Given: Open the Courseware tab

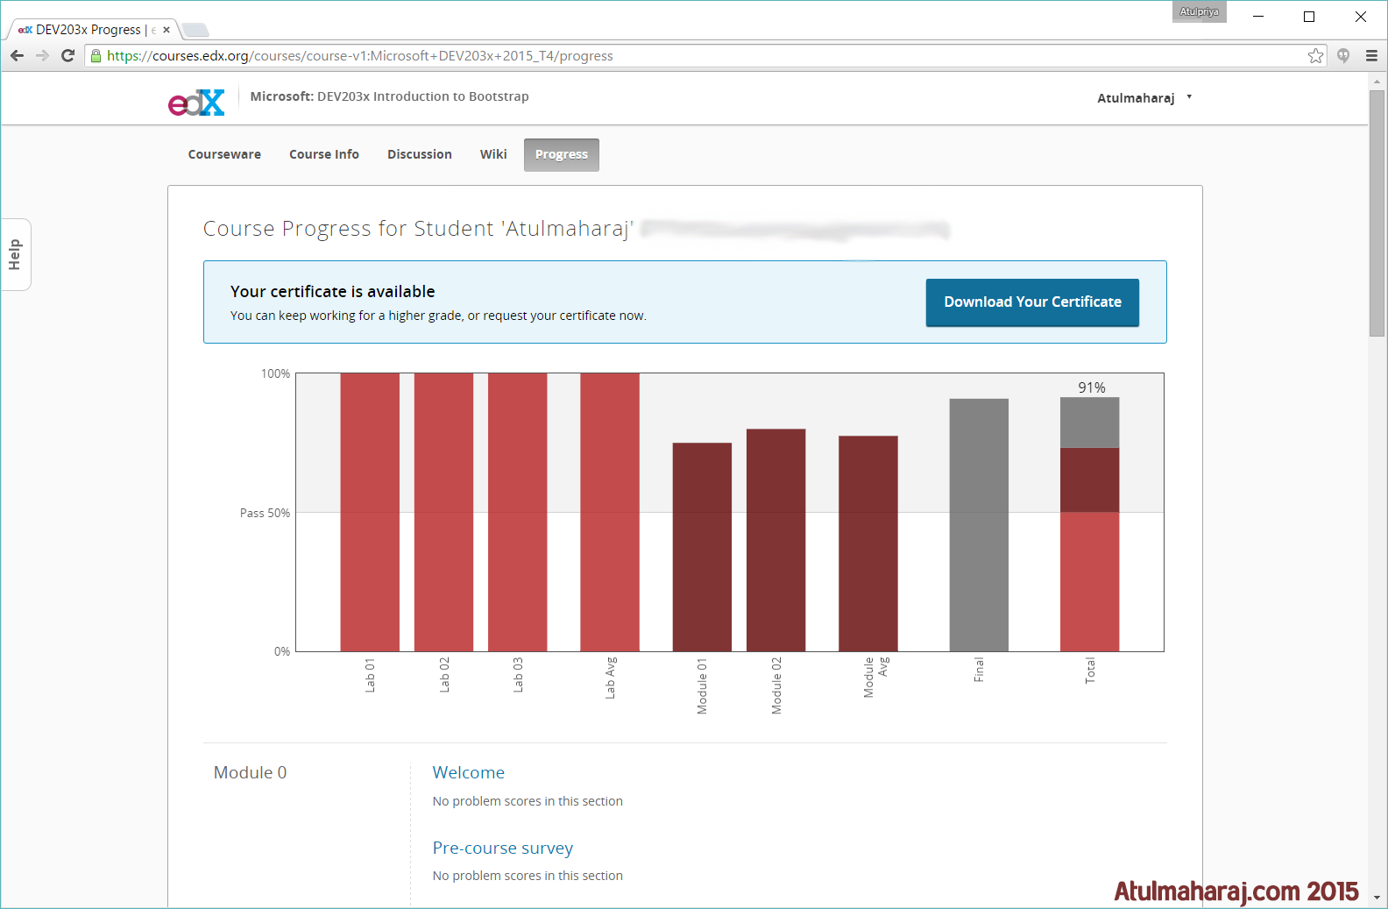Looking at the screenshot, I should (x=224, y=154).
